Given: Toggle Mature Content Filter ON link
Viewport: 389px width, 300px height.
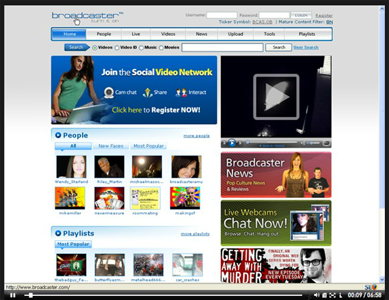Looking at the screenshot, I should (x=329, y=22).
